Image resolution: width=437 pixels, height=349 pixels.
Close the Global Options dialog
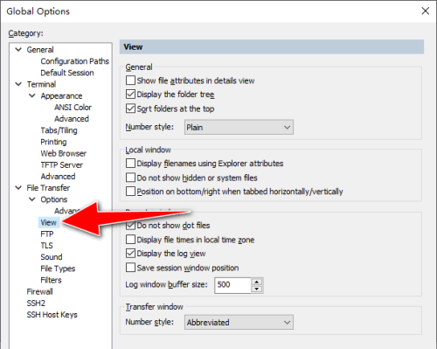pos(426,11)
